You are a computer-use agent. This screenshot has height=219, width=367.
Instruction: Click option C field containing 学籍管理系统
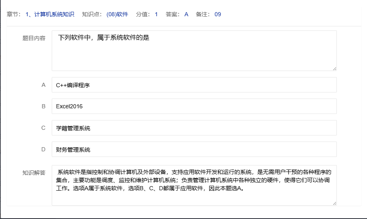pyautogui.click(x=194, y=128)
